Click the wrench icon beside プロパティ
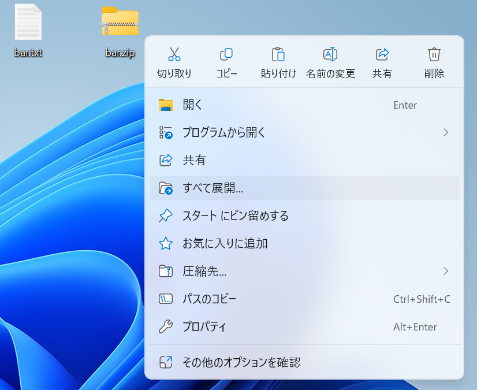477x390 pixels. point(166,326)
